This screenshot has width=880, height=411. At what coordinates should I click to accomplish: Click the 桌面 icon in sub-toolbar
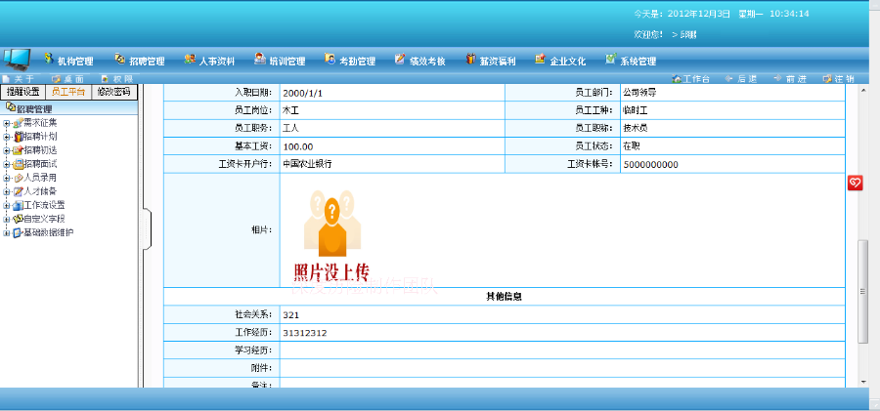point(56,79)
